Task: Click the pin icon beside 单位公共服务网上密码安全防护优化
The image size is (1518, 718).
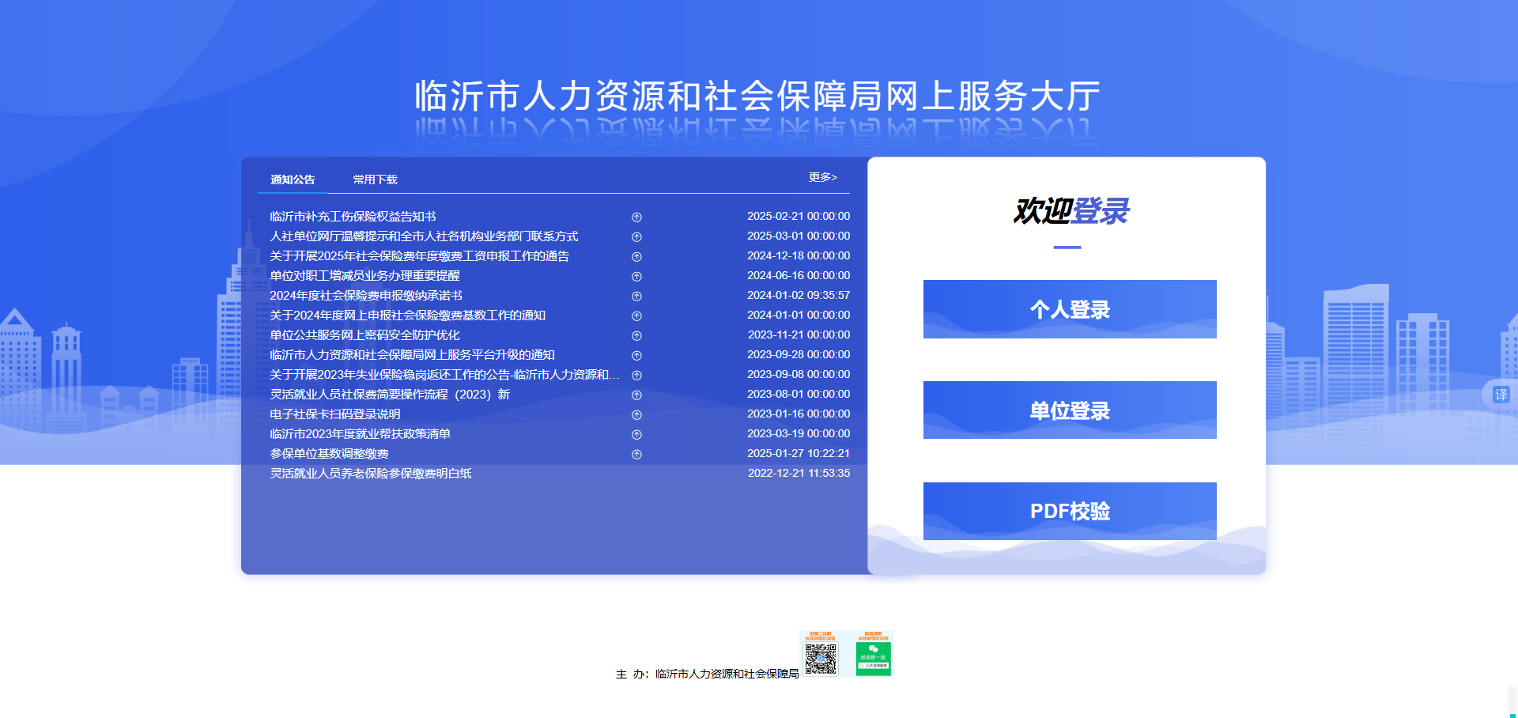Action: (x=636, y=336)
